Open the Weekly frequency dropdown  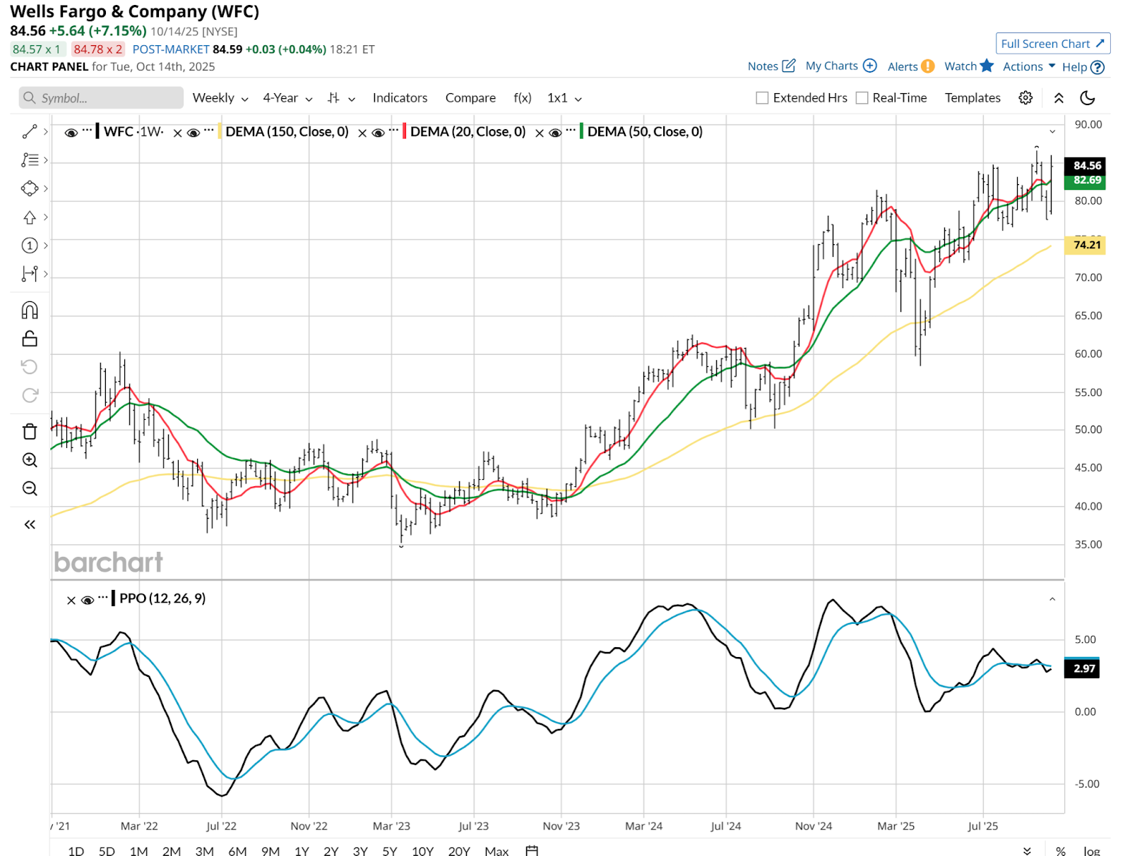(x=220, y=98)
